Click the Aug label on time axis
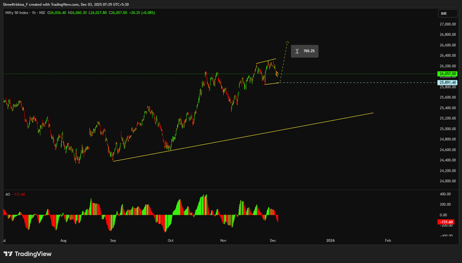The image size is (462, 263). tap(64, 241)
